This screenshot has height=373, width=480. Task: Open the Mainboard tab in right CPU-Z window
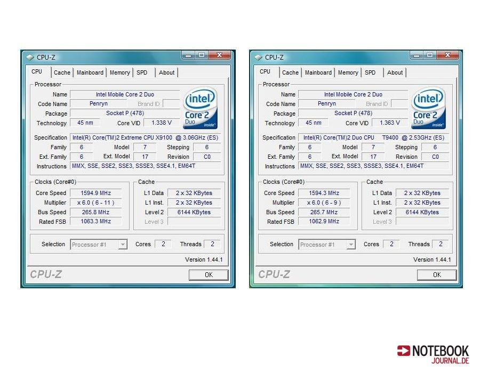(x=318, y=72)
